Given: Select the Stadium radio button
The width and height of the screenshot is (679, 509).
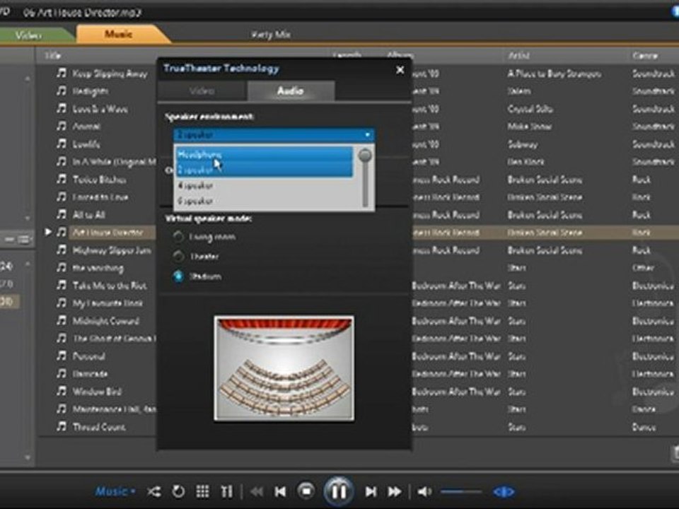Looking at the screenshot, I should click(179, 276).
